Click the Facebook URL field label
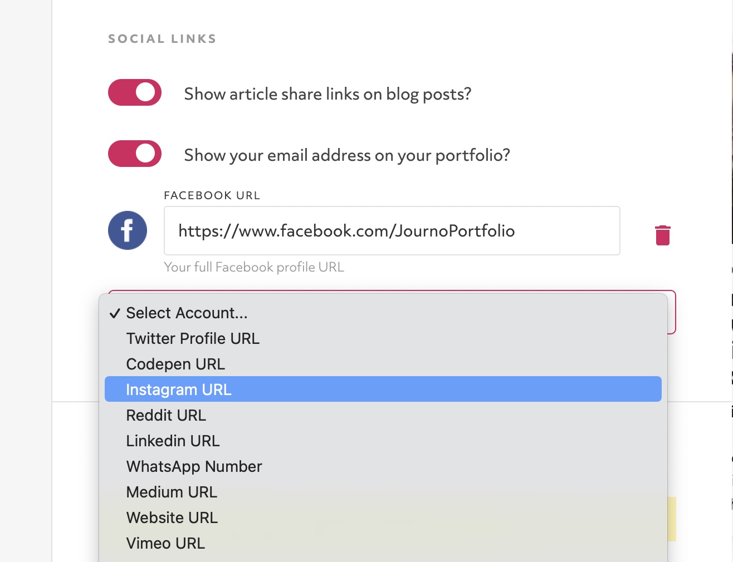This screenshot has width=733, height=562. coord(212,195)
